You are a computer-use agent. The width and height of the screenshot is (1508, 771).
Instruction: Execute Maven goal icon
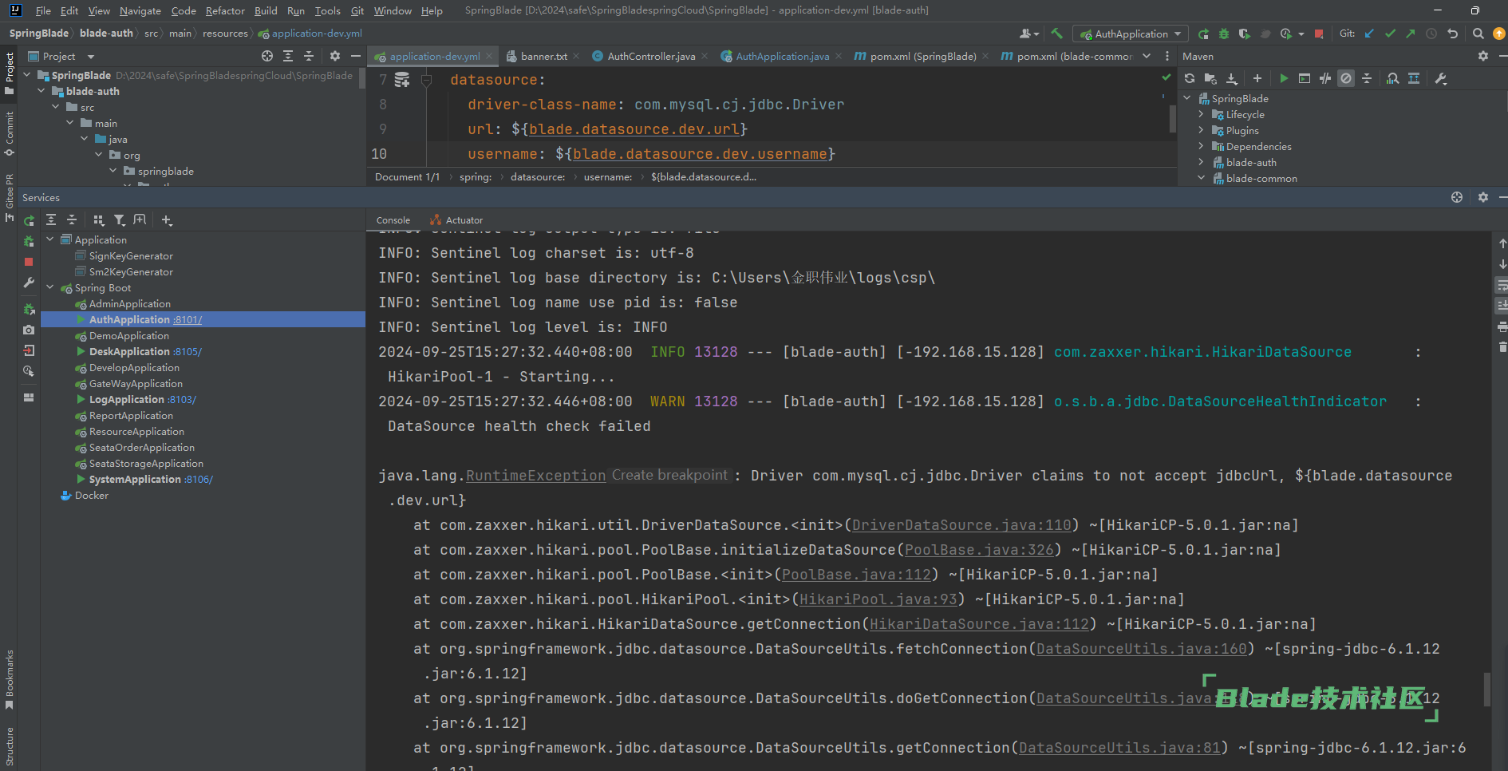pos(1305,78)
